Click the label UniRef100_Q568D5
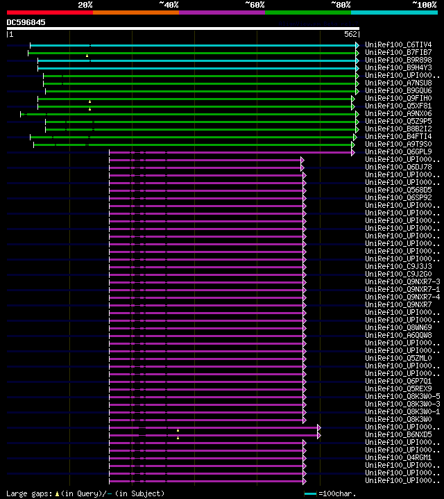Screen dimensions: 444x499 point(398,190)
